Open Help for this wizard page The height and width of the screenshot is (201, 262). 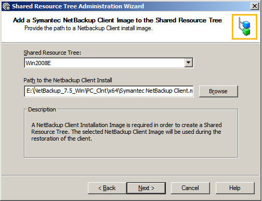tap(235, 188)
